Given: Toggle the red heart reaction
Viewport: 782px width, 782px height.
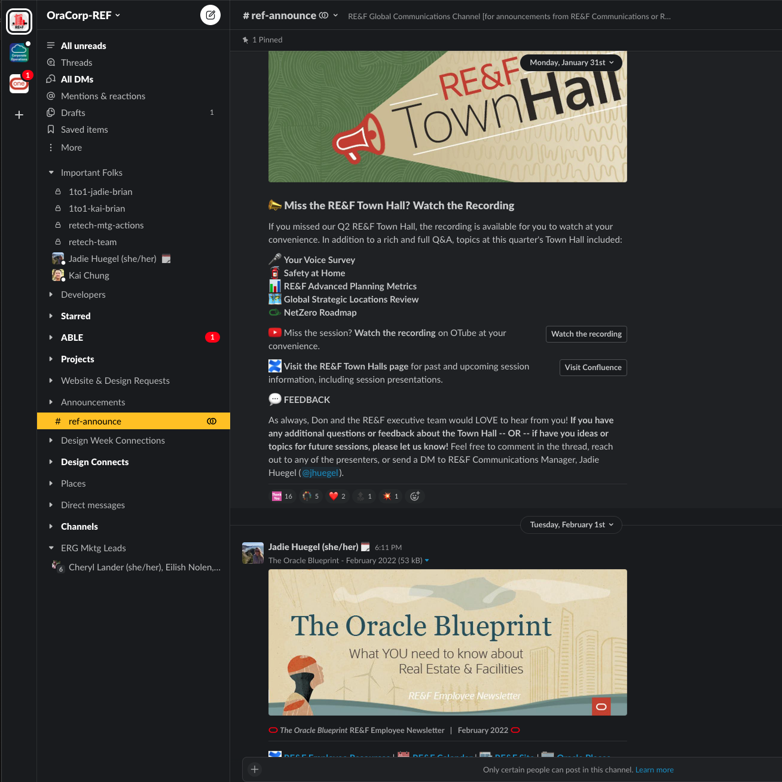Looking at the screenshot, I should 338,496.
